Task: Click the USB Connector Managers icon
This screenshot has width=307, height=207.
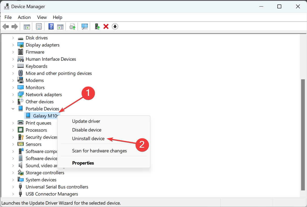Action: (x=20, y=194)
